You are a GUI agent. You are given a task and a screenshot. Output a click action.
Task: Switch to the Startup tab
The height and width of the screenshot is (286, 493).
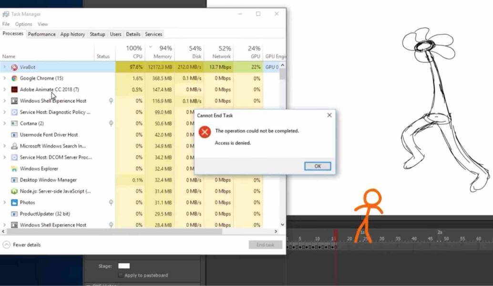click(x=97, y=34)
